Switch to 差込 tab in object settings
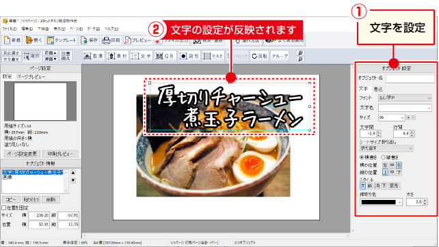This screenshot has width=439, height=247. [x=378, y=89]
